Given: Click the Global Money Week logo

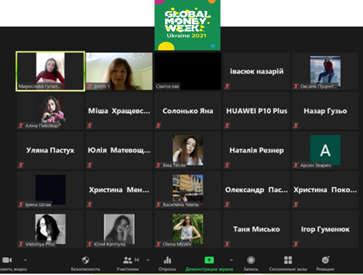Looking at the screenshot, I should pyautogui.click(x=187, y=25).
